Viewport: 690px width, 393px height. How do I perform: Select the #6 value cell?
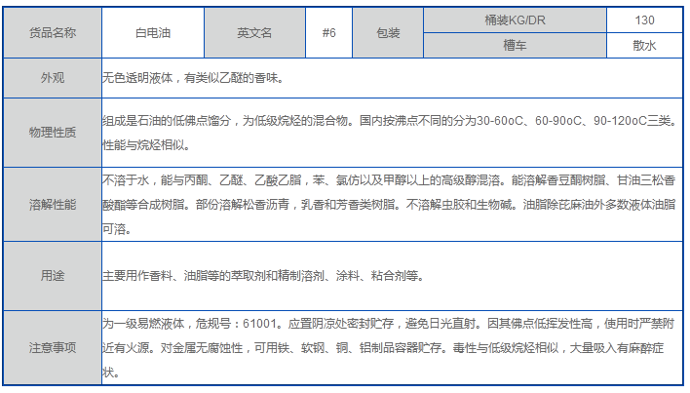click(x=328, y=32)
